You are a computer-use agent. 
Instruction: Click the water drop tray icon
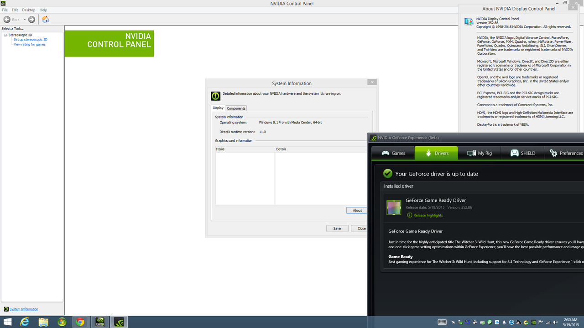coord(504,322)
